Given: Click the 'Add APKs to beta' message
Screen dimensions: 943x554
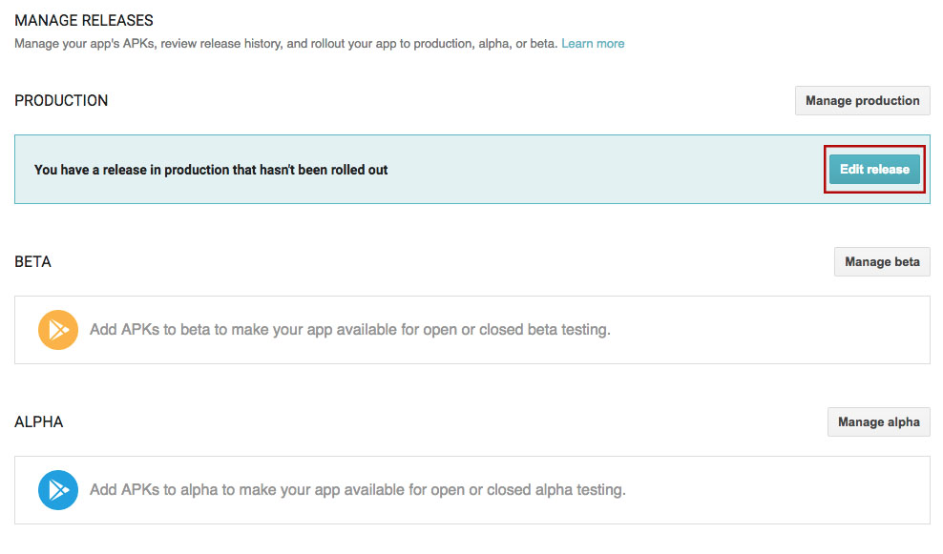Looking at the screenshot, I should (349, 330).
